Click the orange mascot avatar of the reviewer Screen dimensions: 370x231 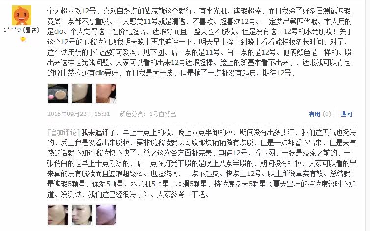pos(22,15)
